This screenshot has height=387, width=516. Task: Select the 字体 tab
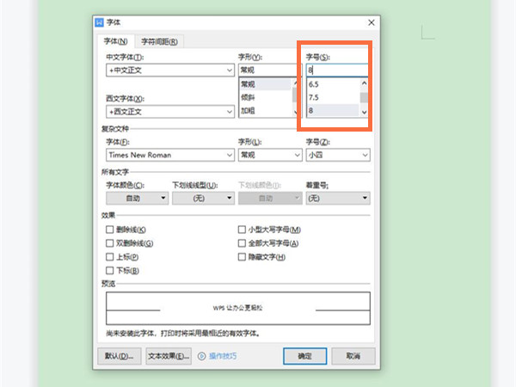point(117,41)
